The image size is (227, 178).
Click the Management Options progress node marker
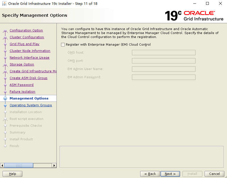click(x=5, y=98)
